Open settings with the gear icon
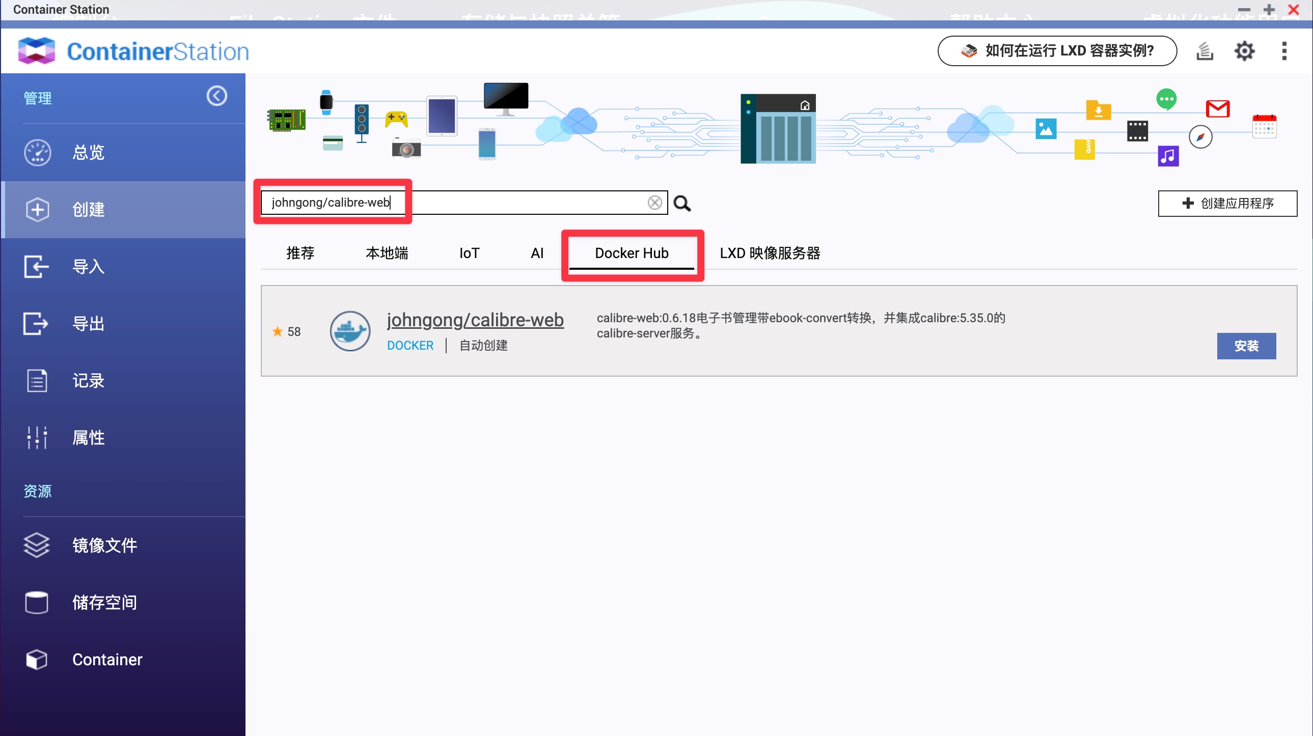This screenshot has height=736, width=1313. pos(1244,51)
